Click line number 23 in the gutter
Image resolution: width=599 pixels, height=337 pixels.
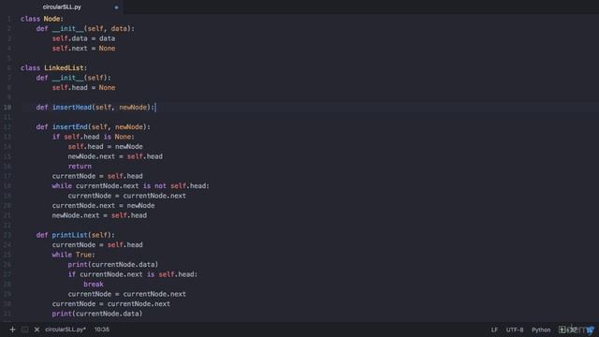(7, 235)
